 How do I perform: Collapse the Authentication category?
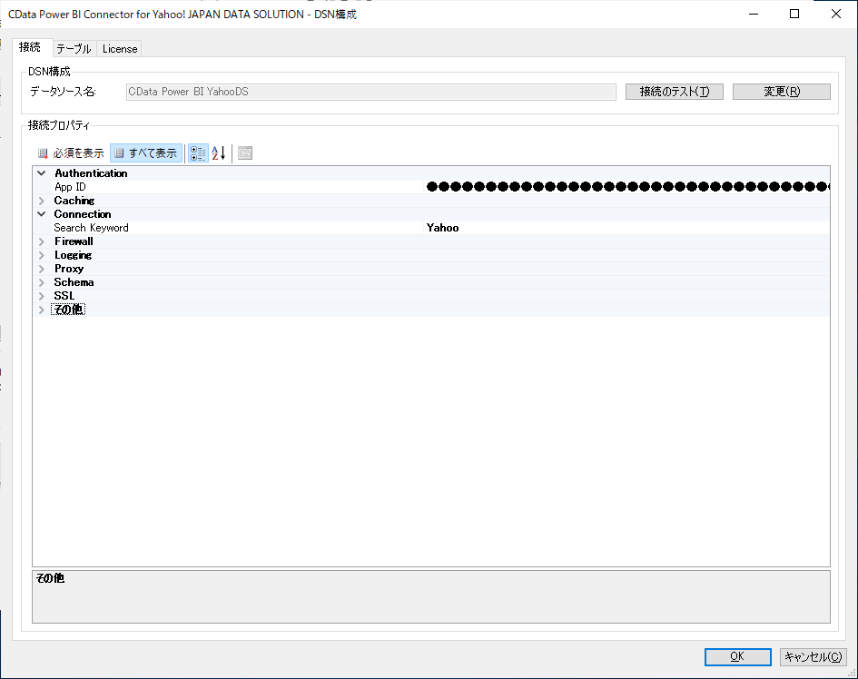[42, 172]
